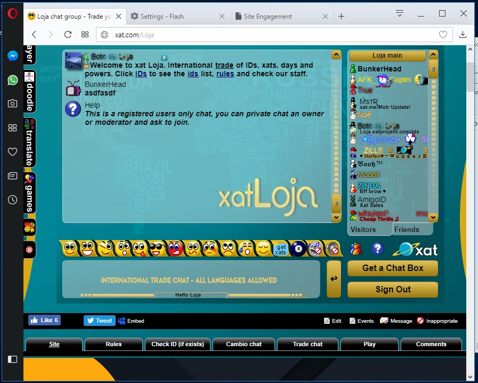Click the up arrow of the user list
The width and height of the screenshot is (478, 383).
(x=433, y=55)
